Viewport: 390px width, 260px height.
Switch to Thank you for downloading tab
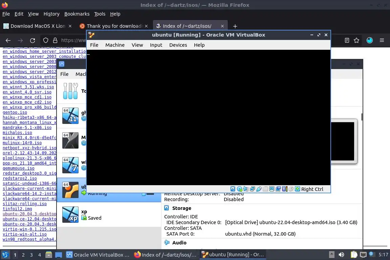pos(114,26)
